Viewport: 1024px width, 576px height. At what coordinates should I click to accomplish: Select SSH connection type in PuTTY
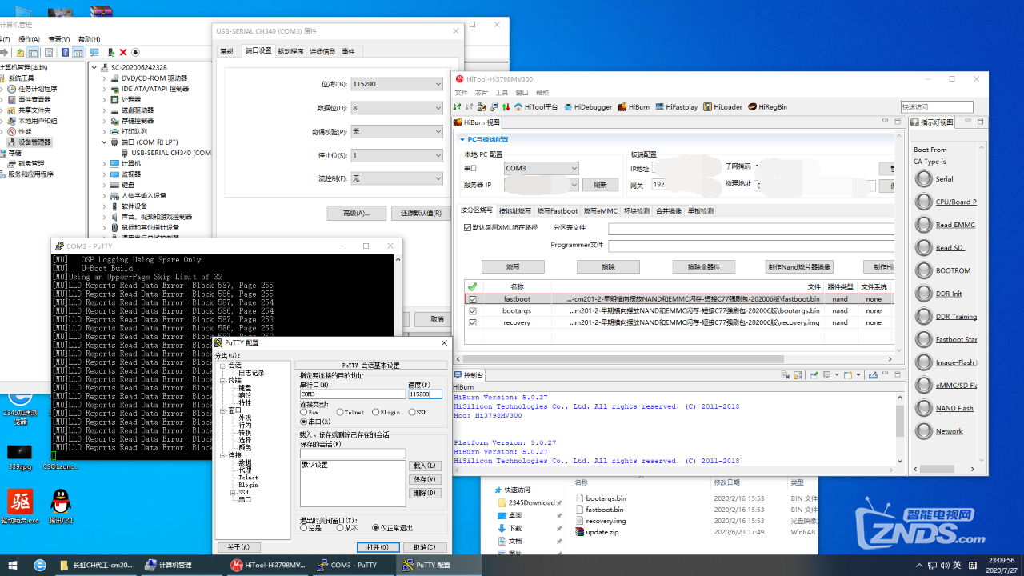click(412, 412)
